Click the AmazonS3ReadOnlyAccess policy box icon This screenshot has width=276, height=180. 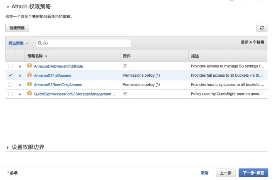(30, 84)
